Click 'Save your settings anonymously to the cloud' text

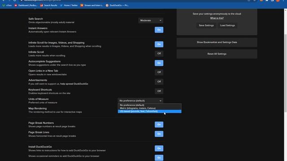tap(217, 14)
